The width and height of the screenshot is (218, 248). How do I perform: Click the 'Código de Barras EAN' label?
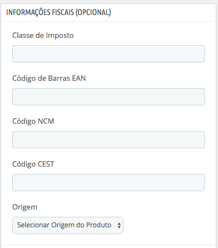[49, 78]
